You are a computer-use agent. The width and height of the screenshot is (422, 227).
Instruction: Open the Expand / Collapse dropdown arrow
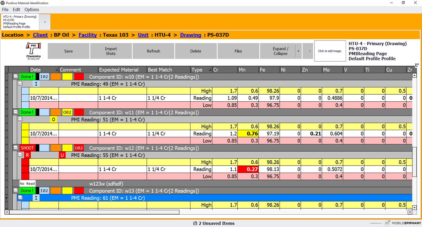click(x=298, y=51)
